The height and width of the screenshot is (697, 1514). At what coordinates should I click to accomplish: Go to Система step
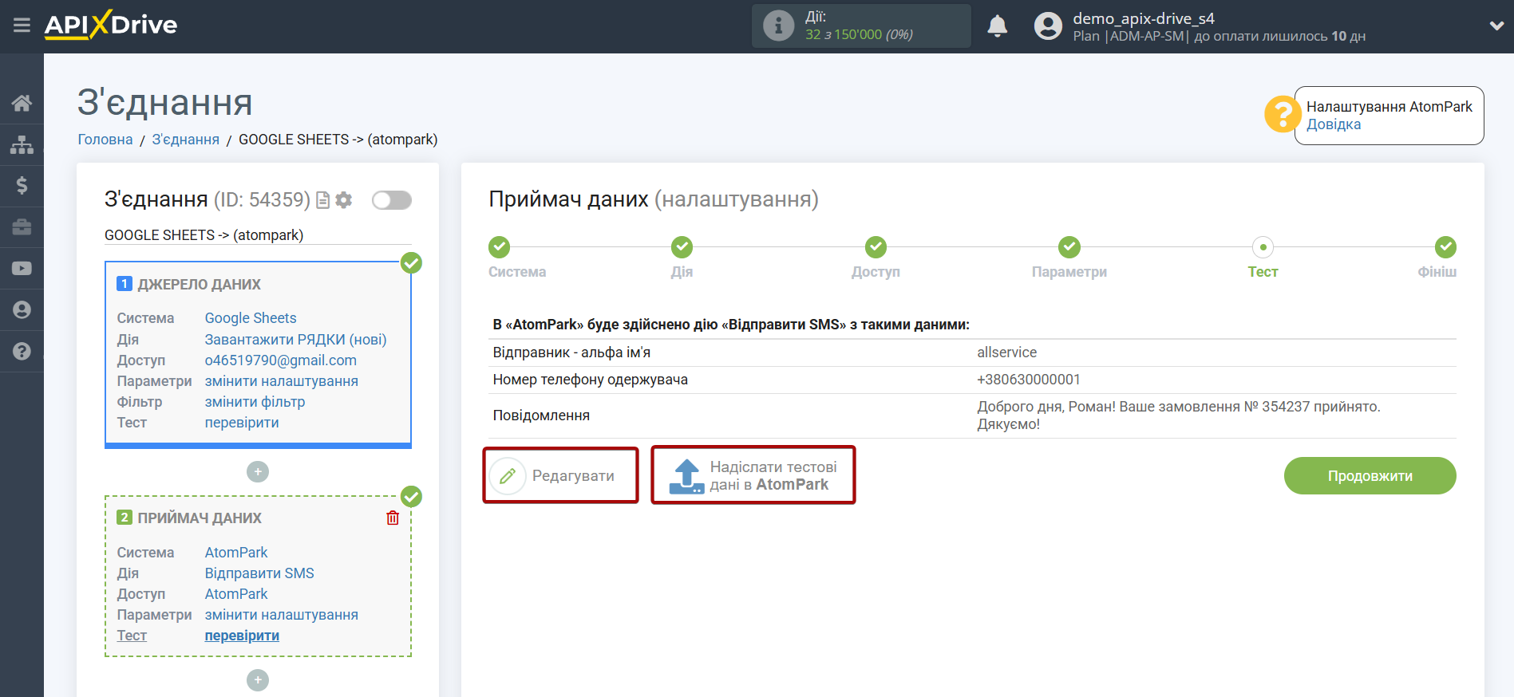(500, 247)
